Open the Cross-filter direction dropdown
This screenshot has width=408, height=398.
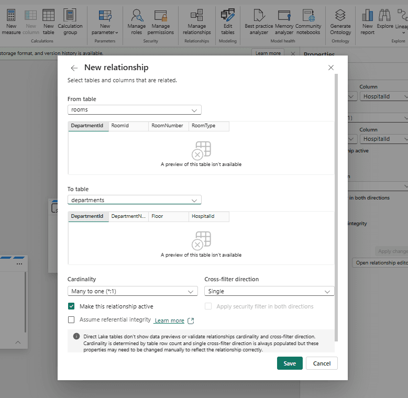coord(269,291)
